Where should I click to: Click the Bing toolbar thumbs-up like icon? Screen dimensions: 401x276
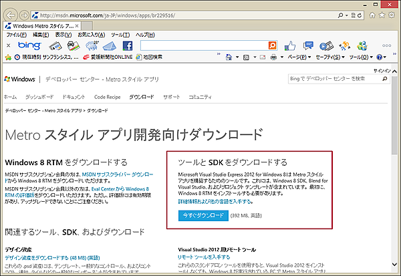(x=289, y=45)
